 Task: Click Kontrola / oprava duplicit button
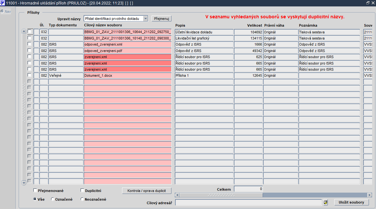(146, 191)
